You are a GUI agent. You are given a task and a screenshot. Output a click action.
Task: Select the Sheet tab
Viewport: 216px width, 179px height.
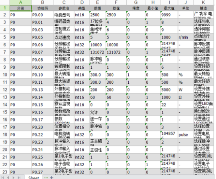33,177
